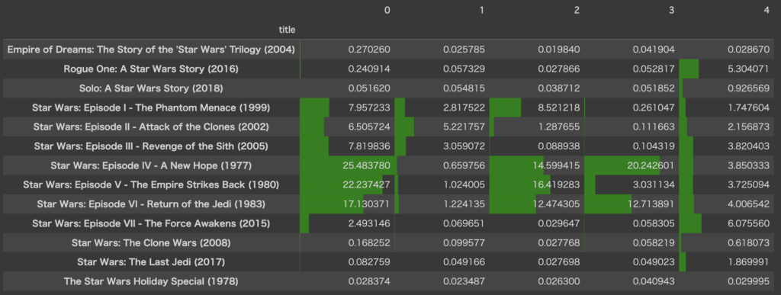
Task: Click the cell value 3.031134
Action: 654,185
